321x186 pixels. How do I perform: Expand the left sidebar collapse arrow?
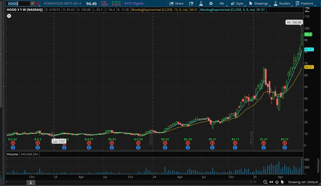(3, 86)
